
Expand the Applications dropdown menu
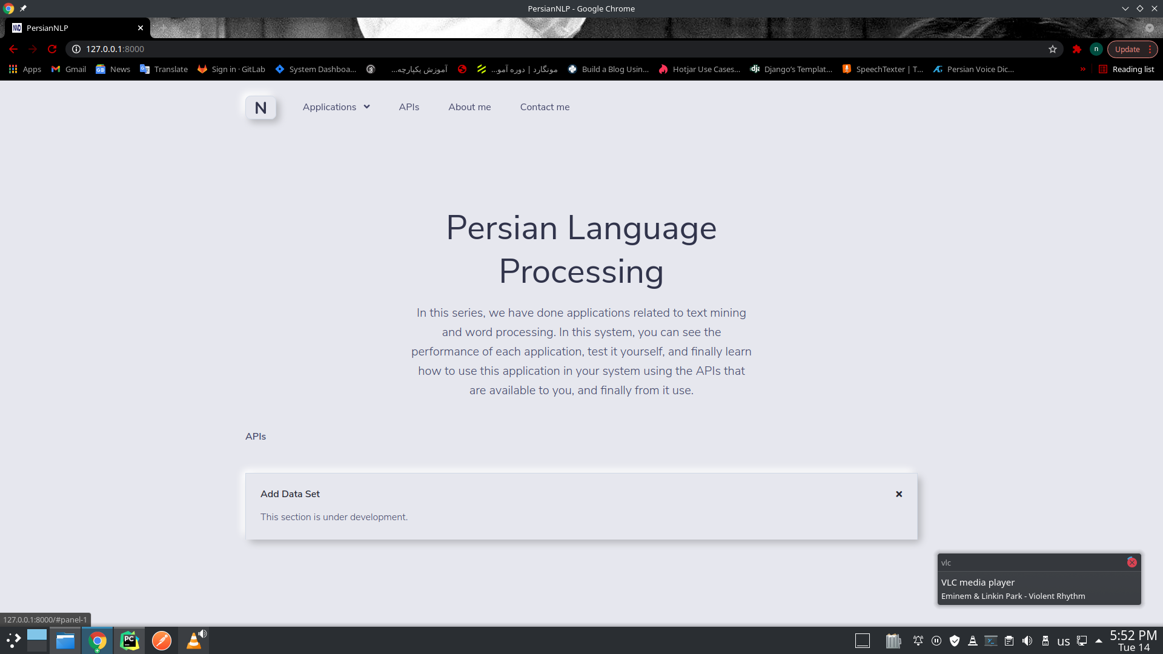(x=336, y=107)
